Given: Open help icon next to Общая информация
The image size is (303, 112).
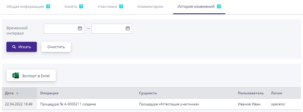Looking at the screenshot, I should [x=48, y=7].
